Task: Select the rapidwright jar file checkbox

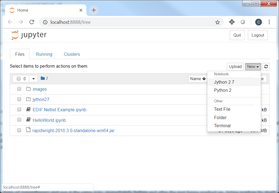Action: coord(19,130)
